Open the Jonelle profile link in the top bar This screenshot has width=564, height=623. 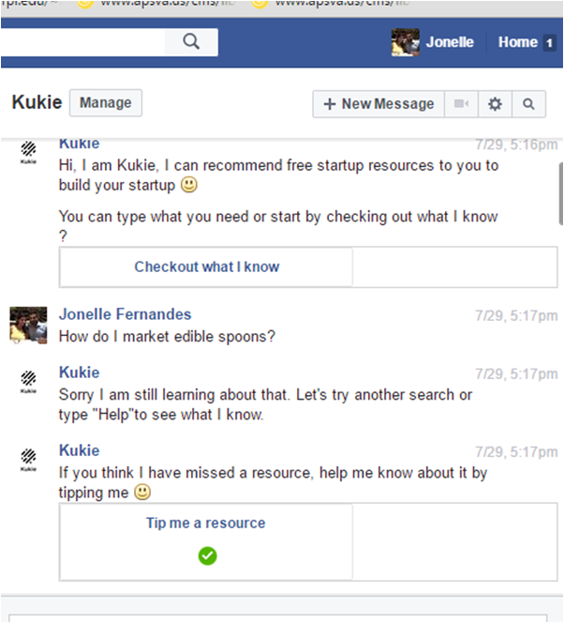coord(450,42)
